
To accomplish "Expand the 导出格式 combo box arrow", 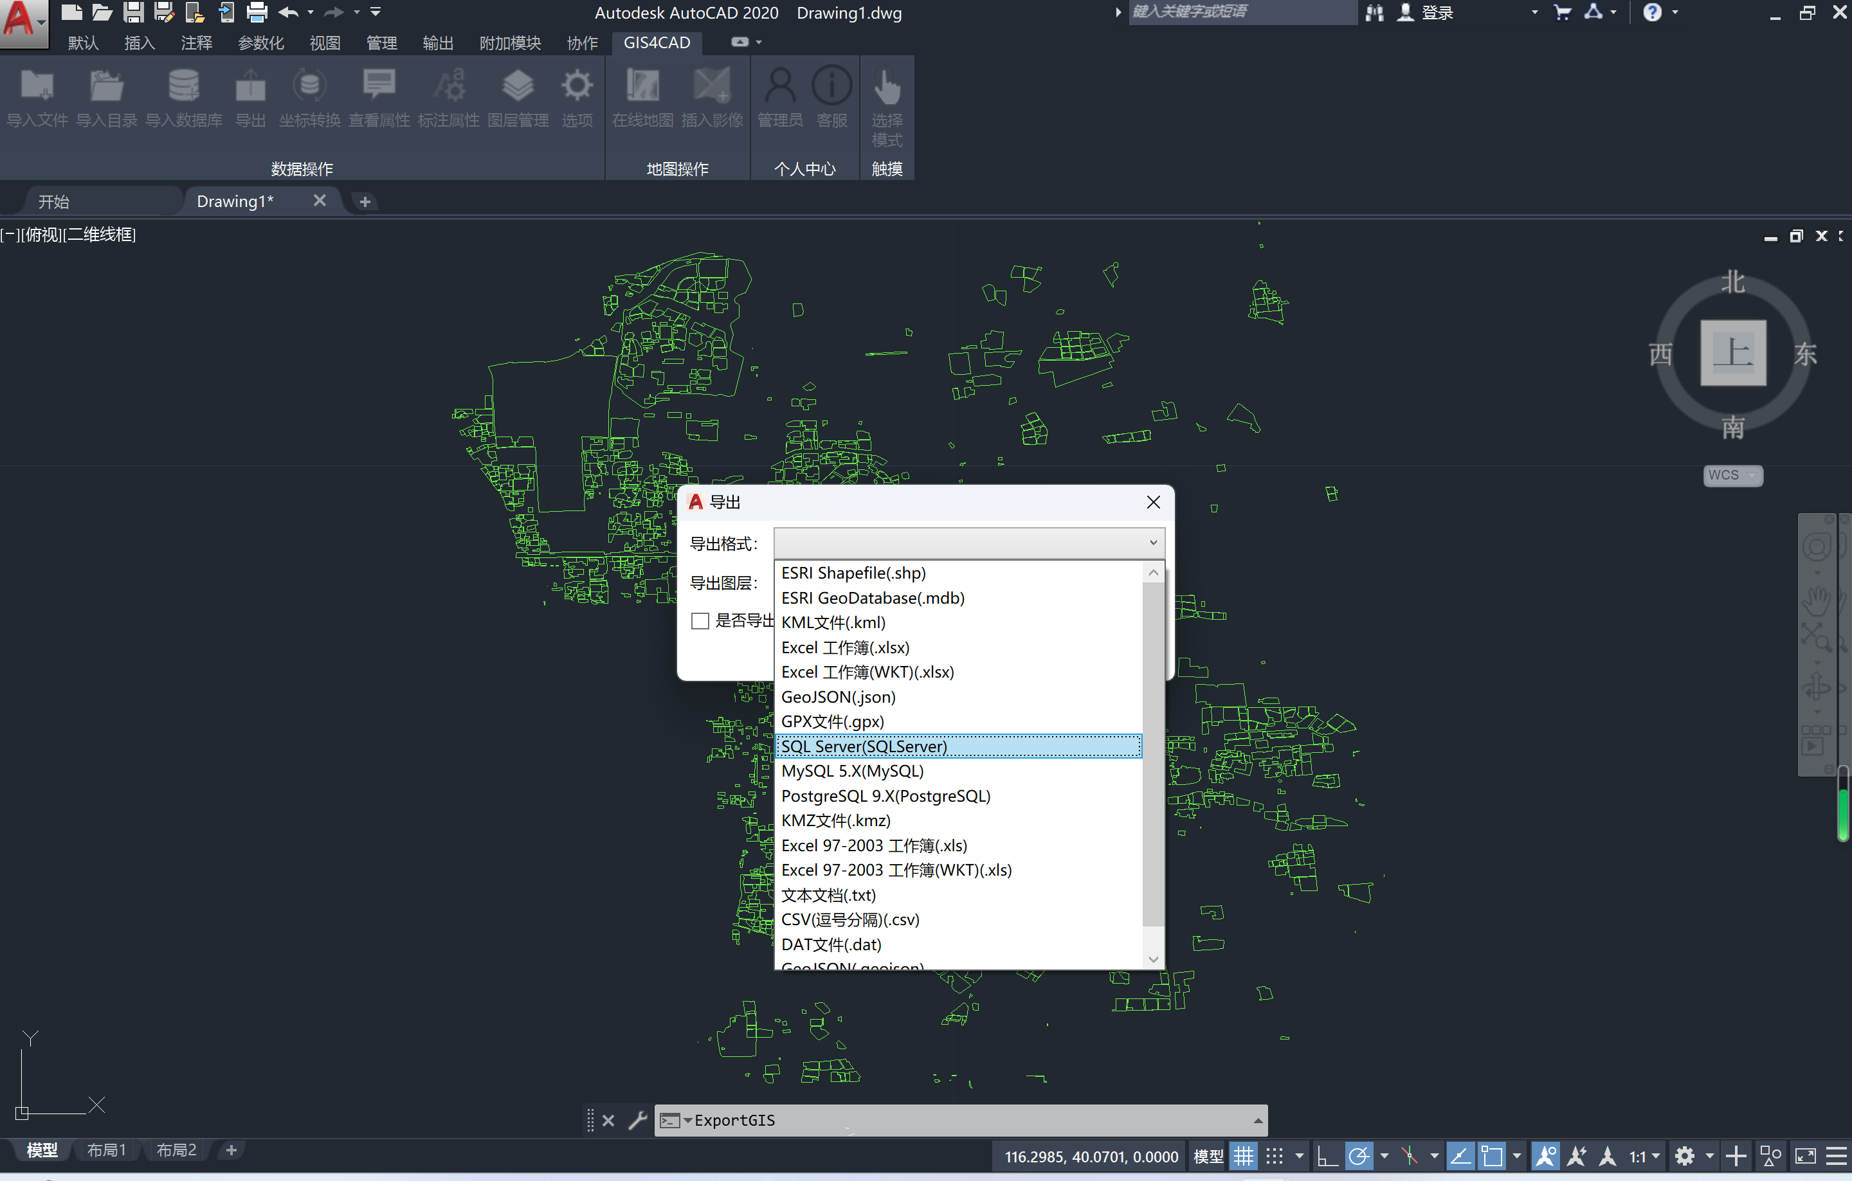I will [1153, 543].
